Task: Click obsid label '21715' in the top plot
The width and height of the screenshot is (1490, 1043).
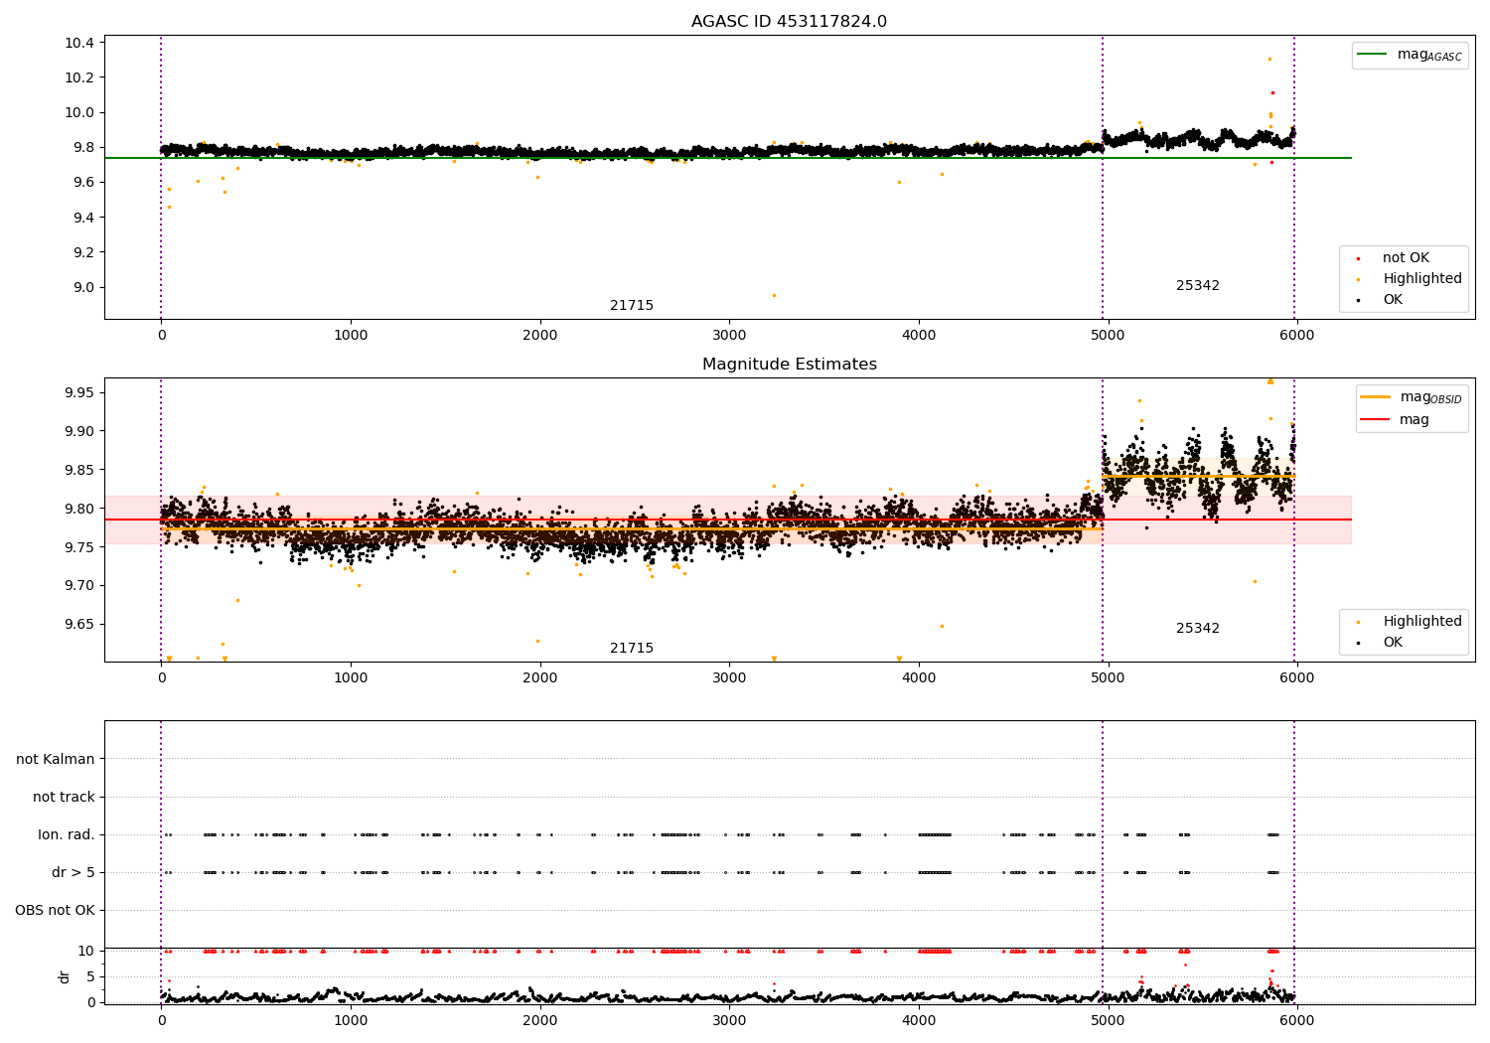Action: (632, 306)
